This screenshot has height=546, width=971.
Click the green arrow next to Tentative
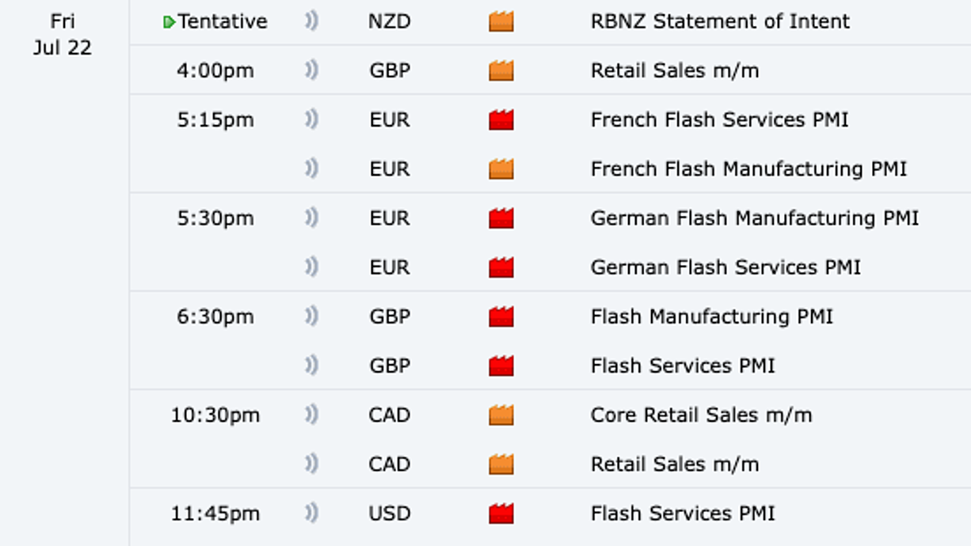tap(169, 23)
